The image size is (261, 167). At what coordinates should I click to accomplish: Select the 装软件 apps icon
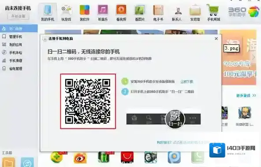(x=85, y=10)
